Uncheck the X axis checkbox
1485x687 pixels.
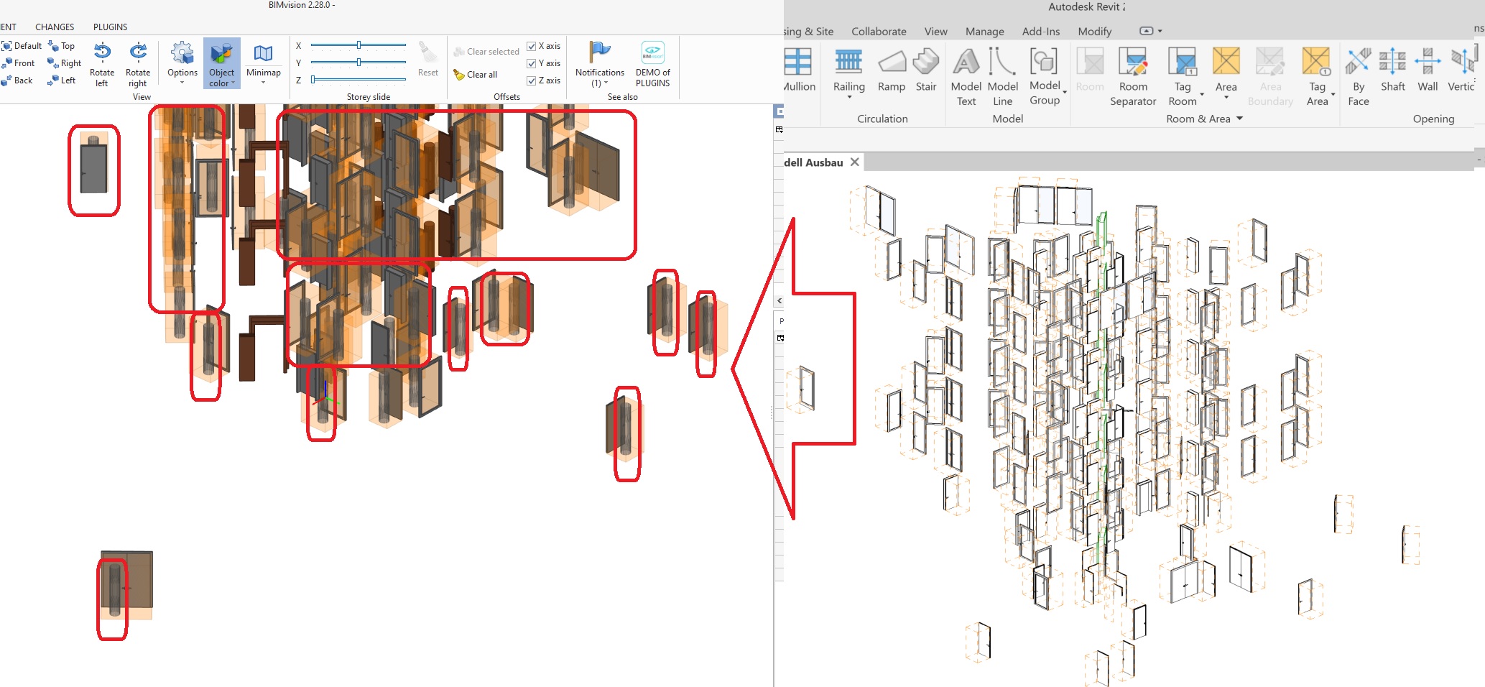[531, 45]
